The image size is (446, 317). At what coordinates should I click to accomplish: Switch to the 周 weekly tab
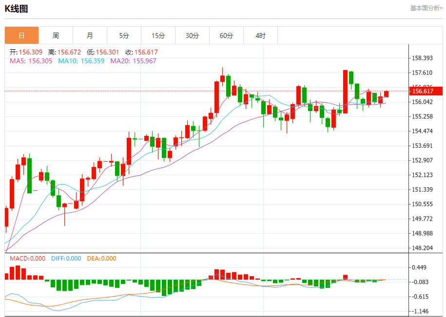click(56, 36)
